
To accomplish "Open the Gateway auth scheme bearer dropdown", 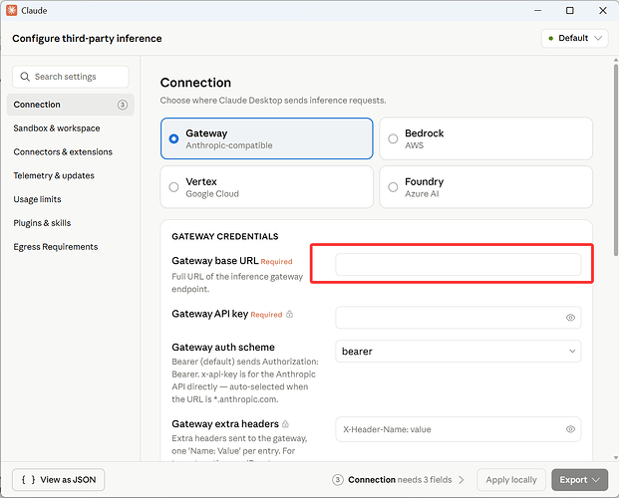I will [x=459, y=352].
